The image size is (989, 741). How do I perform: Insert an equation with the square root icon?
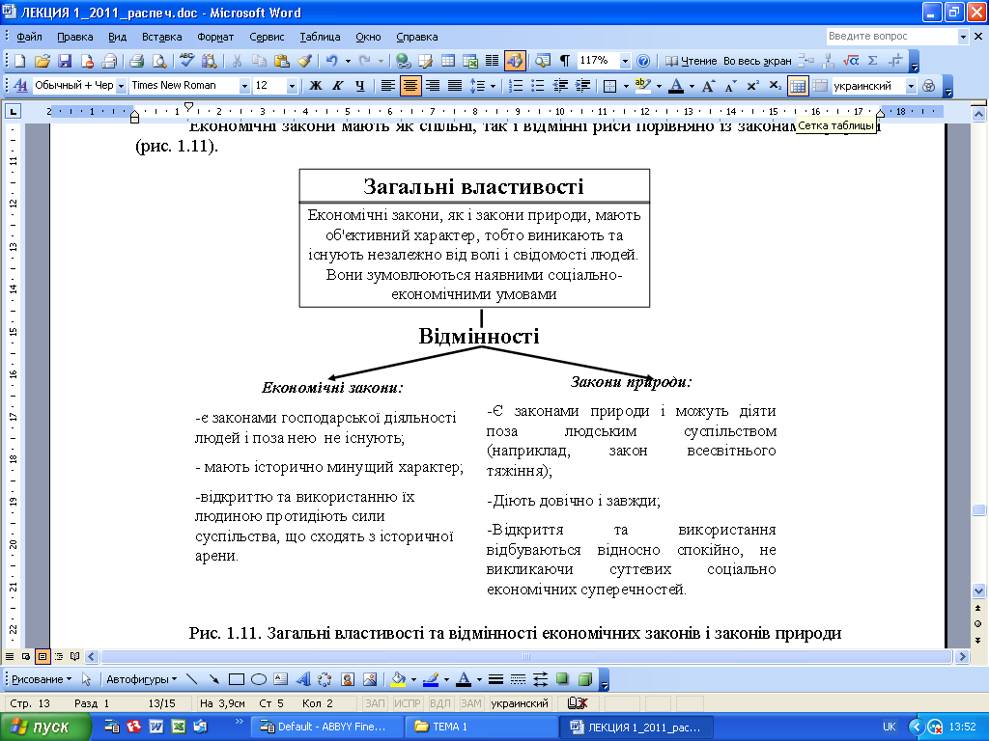click(x=851, y=61)
